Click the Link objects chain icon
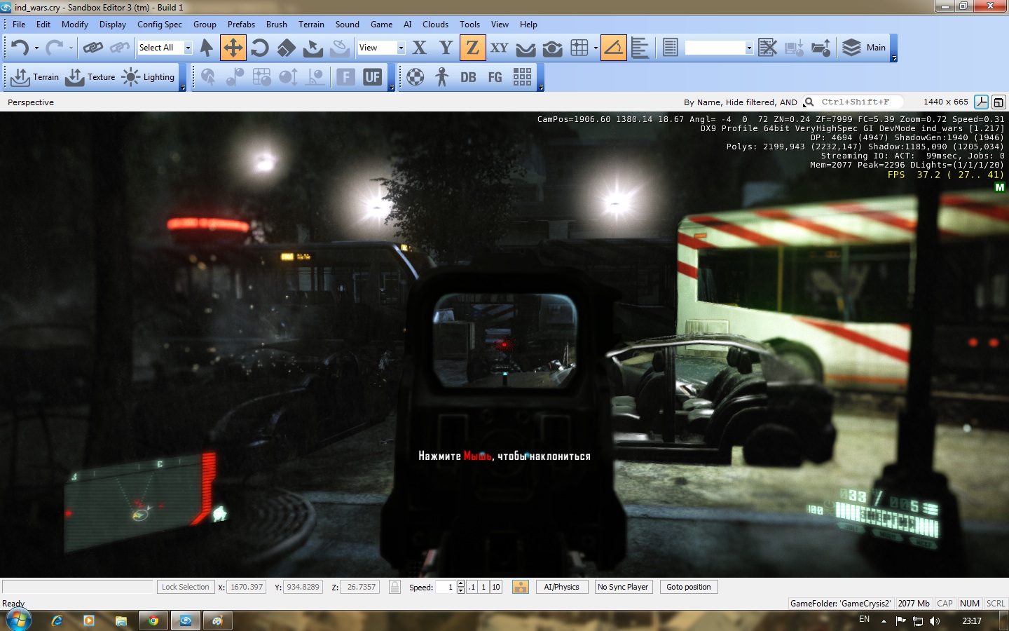 [93, 48]
